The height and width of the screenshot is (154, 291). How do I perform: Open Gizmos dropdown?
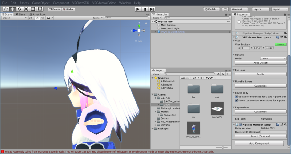(x=98, y=18)
